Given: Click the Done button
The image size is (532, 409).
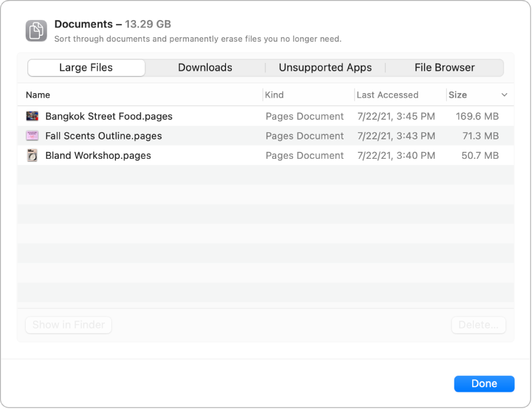Looking at the screenshot, I should coord(484,383).
